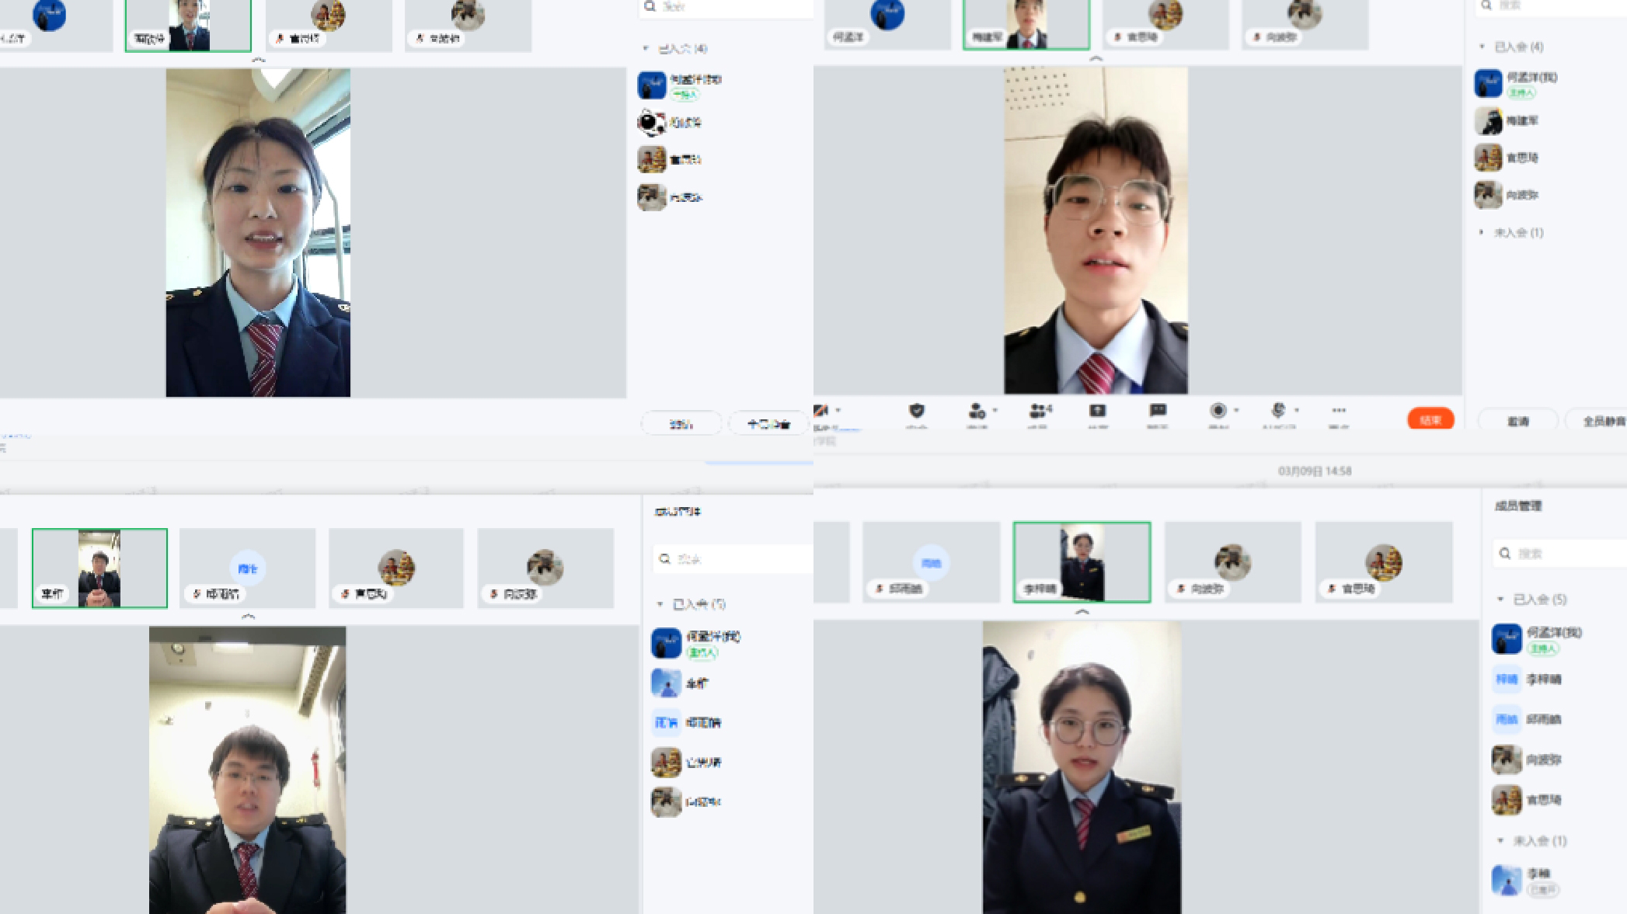Click the security shield icon in toolbar
The height and width of the screenshot is (914, 1627).
[x=917, y=410]
